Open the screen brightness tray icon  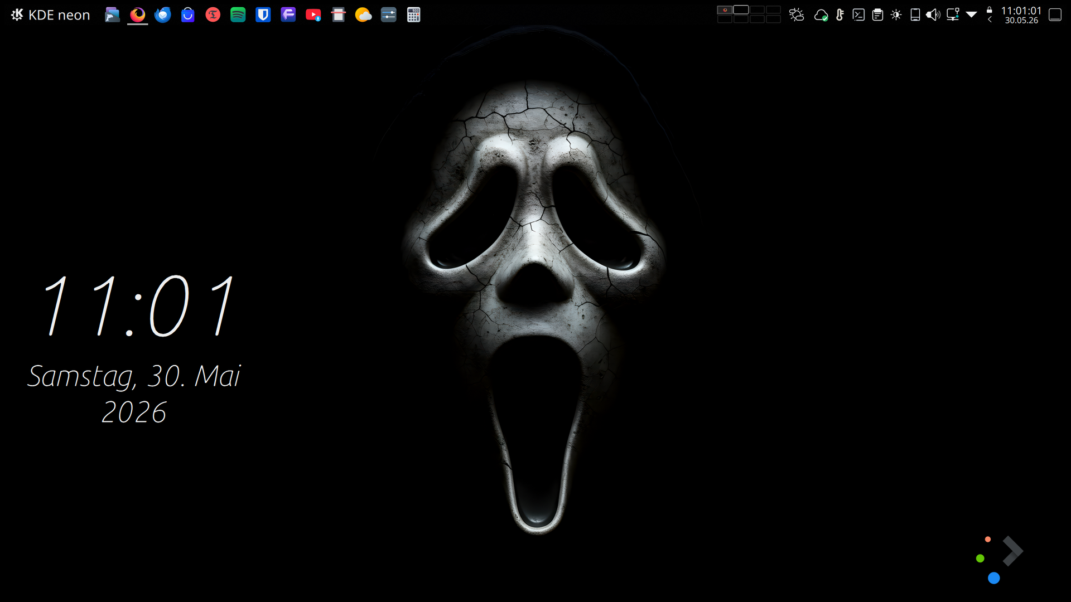coord(896,15)
